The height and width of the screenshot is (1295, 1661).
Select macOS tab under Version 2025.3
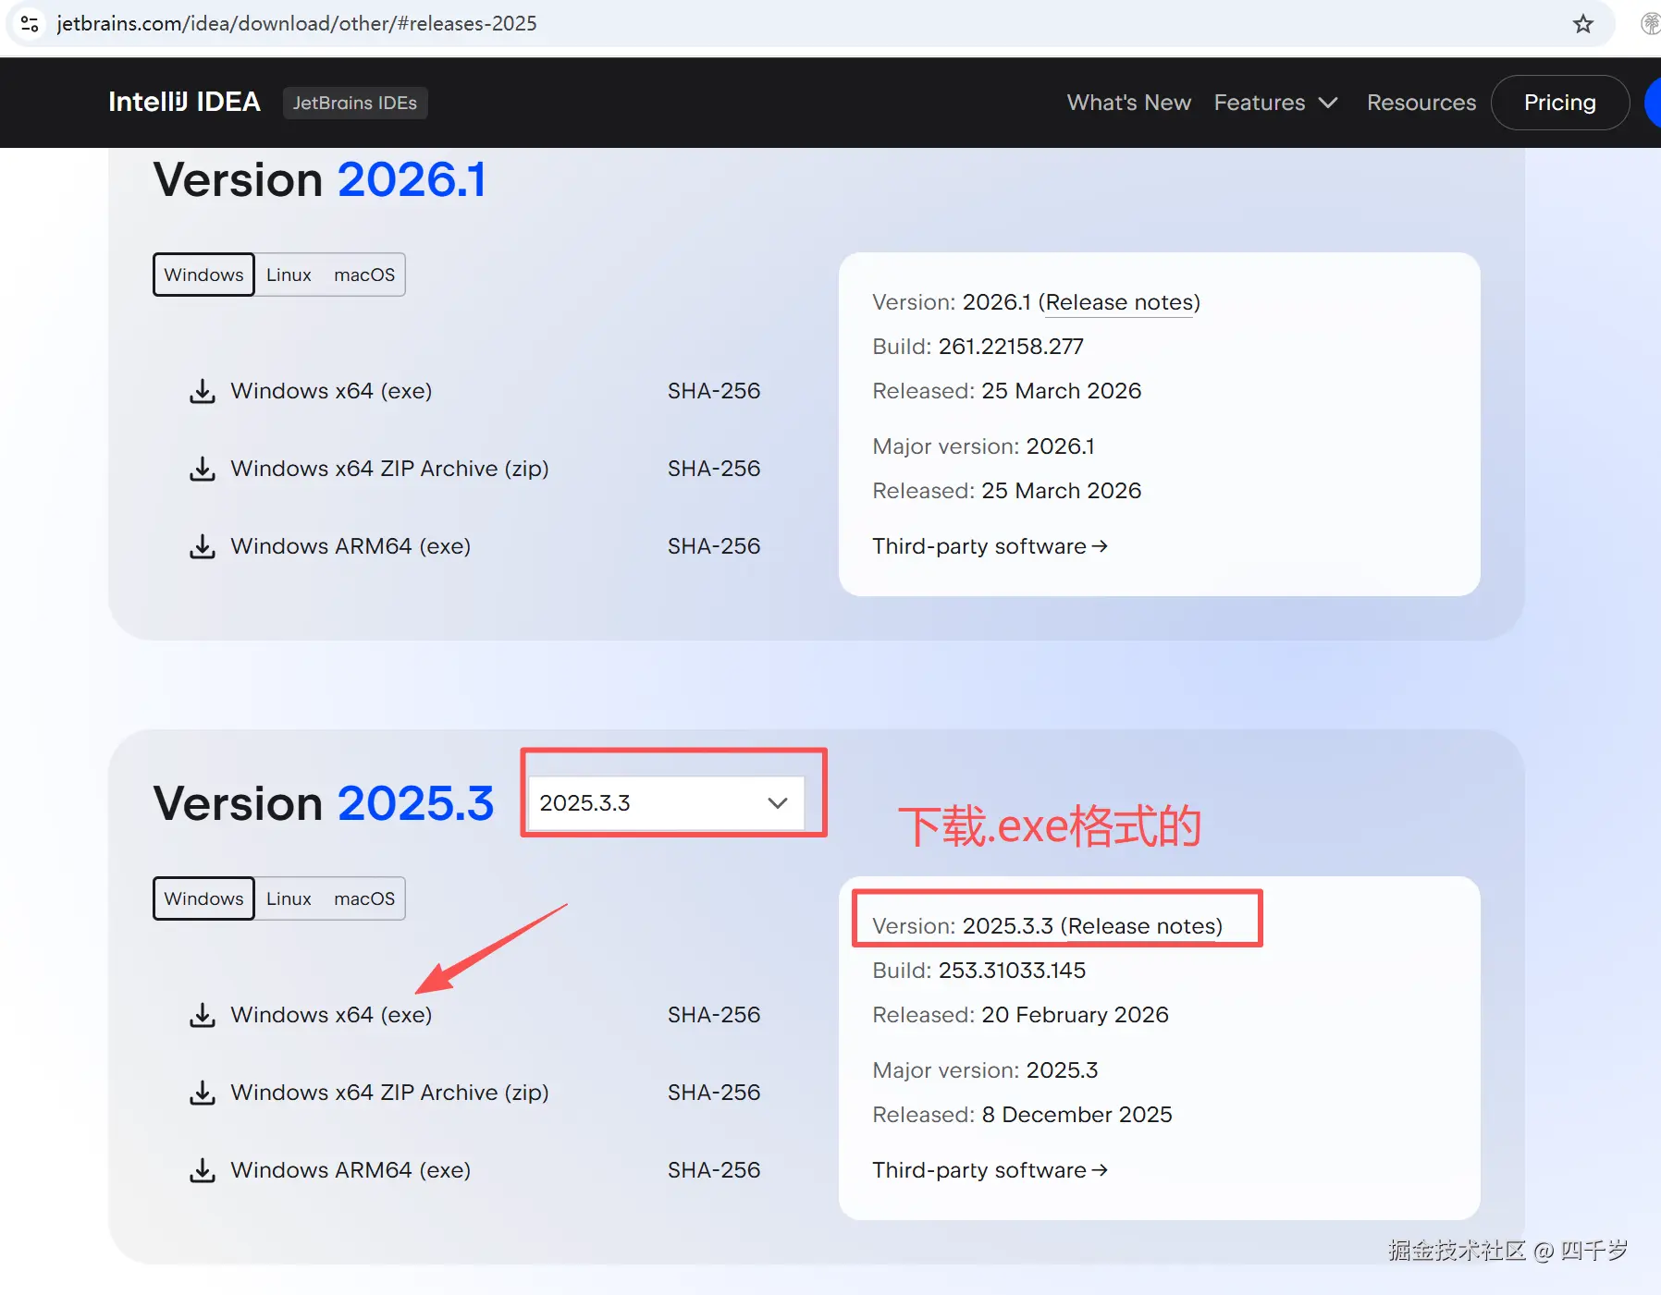(x=364, y=898)
